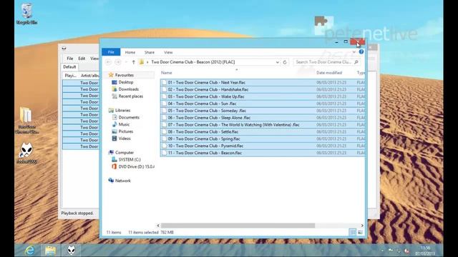This screenshot has width=458, height=257.
Task: Launch foobar2000 from desktop shortcut
Action: click(x=26, y=153)
